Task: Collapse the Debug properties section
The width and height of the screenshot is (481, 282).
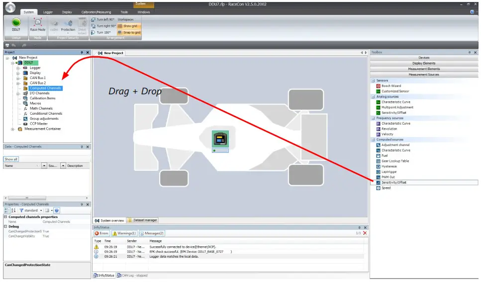Action: coord(5,226)
